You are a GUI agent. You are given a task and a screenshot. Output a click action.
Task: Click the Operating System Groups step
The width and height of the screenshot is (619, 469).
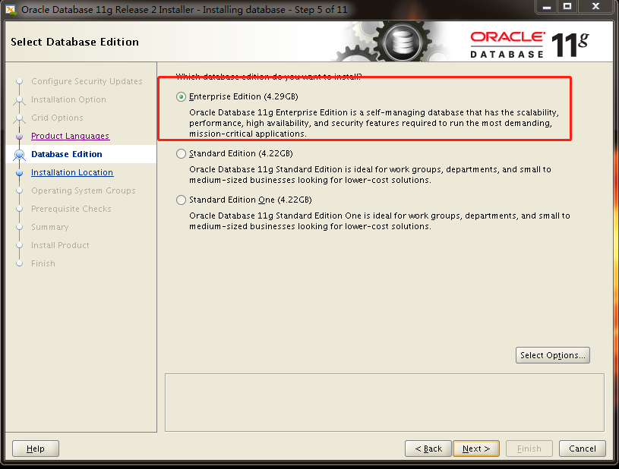84,190
